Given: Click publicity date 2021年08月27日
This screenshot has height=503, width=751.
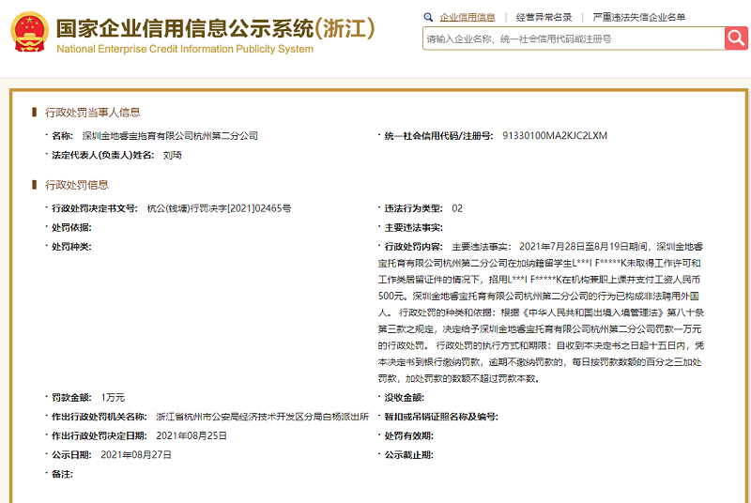Looking at the screenshot, I should (136, 454).
